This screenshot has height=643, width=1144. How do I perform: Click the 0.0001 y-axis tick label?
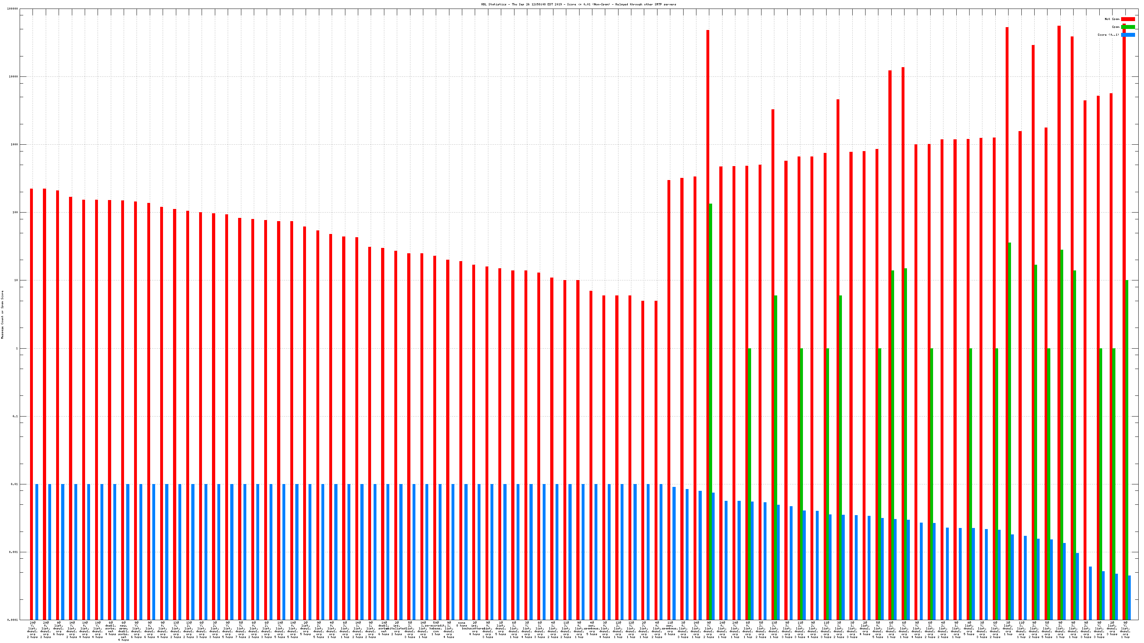coord(13,620)
